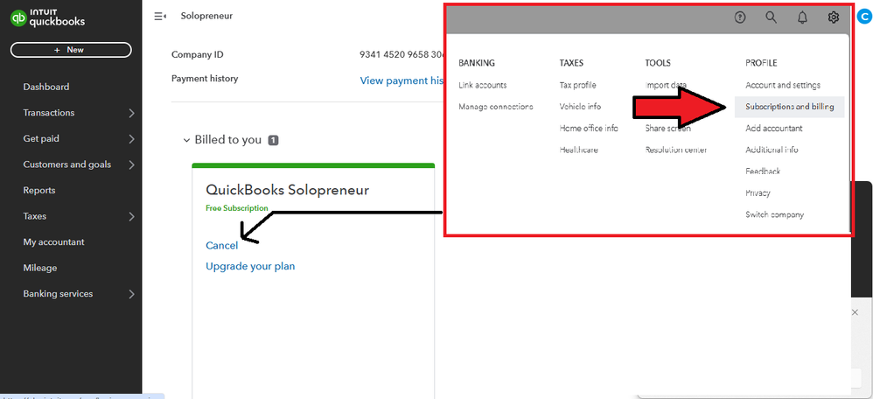Open Mileage in the sidebar

[40, 268]
